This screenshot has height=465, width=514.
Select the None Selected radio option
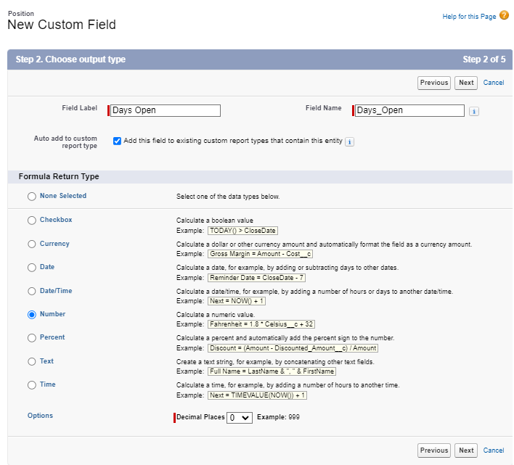[x=31, y=196]
